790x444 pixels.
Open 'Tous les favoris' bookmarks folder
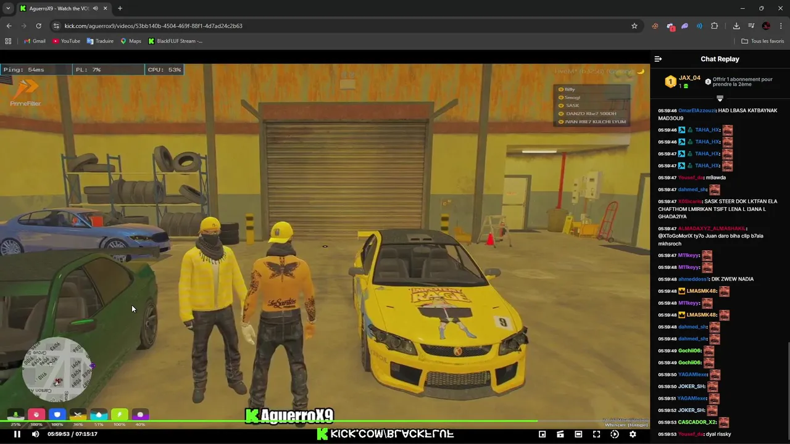763,41
